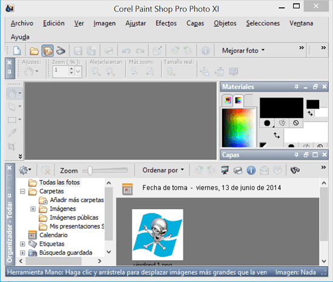This screenshot has height=282, width=333.
Task: Select Imágenes públicas folder
Action: [x=74, y=218]
